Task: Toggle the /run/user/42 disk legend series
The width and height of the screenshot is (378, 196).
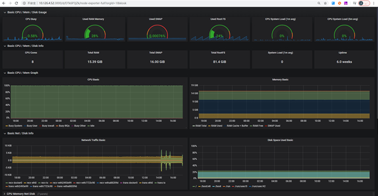Action: point(259,186)
